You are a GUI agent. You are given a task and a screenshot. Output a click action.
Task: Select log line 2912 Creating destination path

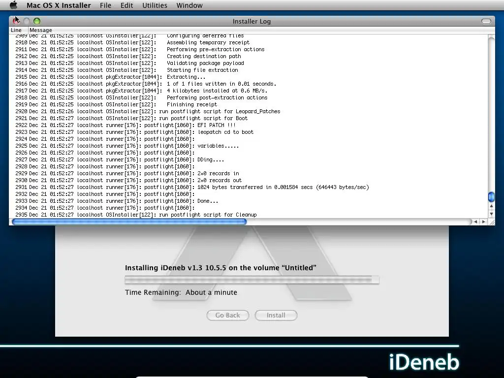[249, 56]
